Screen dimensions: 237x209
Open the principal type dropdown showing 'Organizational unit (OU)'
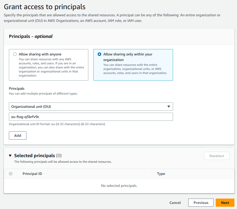(x=91, y=107)
